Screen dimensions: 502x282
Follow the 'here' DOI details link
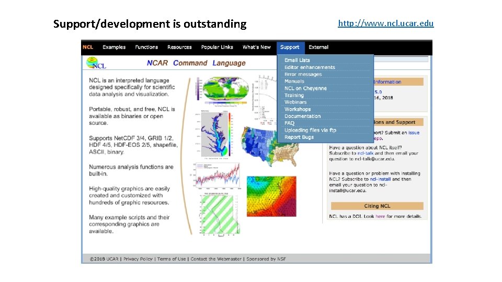coord(380,216)
